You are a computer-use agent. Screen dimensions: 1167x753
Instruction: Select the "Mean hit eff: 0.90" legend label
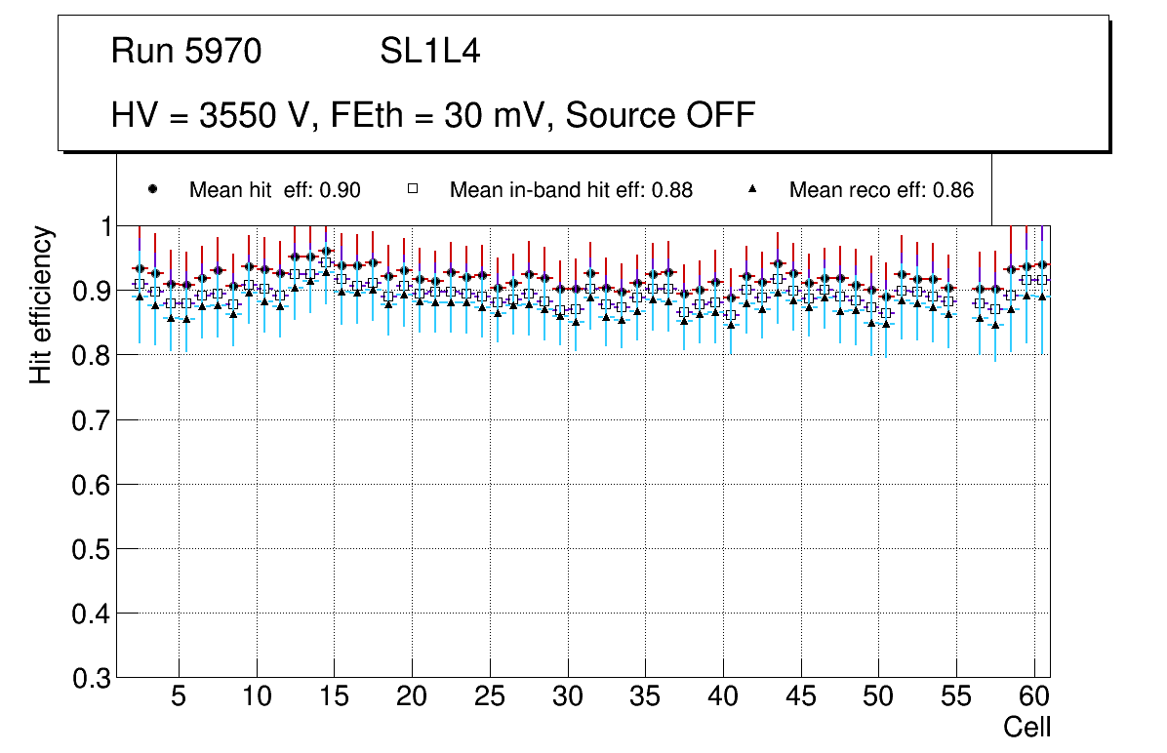[x=275, y=191]
